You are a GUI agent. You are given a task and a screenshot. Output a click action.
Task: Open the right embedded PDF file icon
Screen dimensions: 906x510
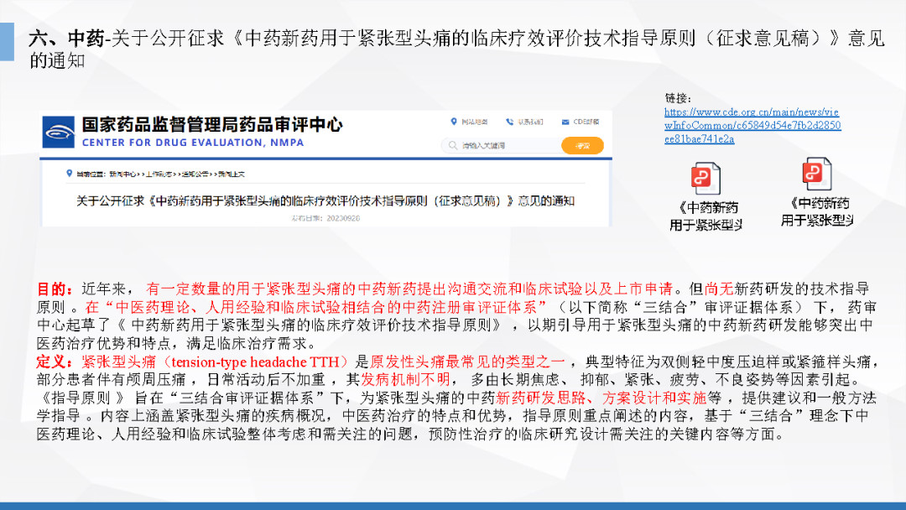pos(815,174)
